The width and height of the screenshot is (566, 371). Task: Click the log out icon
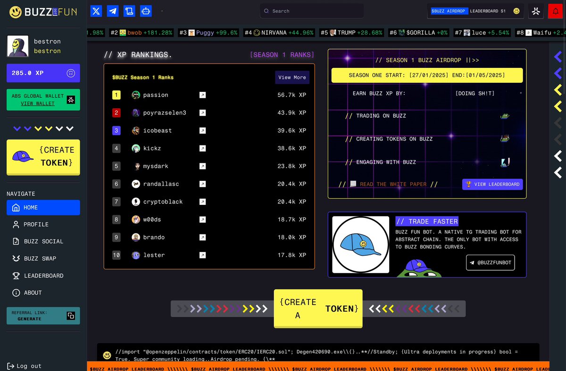[x=10, y=366]
